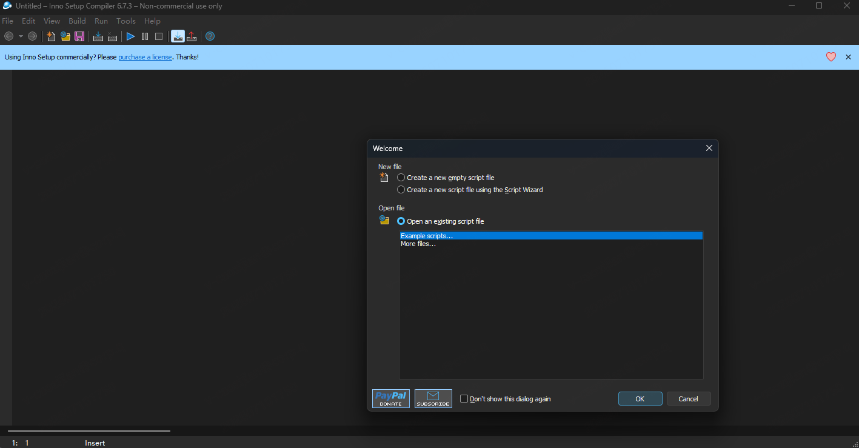Select 'Open an existing script file' option
This screenshot has width=859, height=448.
pyautogui.click(x=441, y=221)
